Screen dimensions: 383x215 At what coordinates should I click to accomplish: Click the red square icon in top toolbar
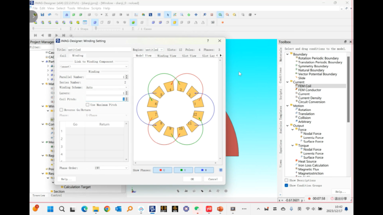[x=212, y=14]
